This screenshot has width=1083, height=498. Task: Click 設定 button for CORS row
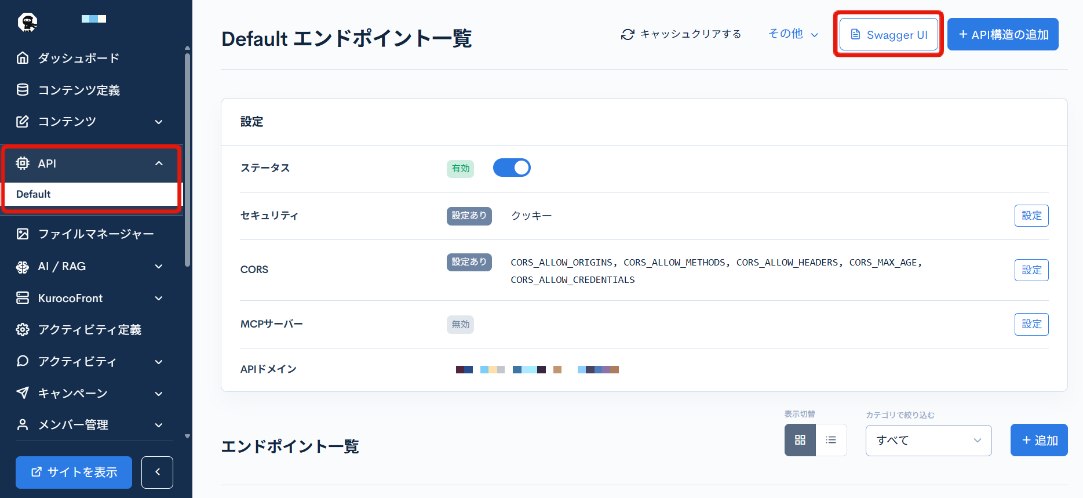coord(1031,270)
